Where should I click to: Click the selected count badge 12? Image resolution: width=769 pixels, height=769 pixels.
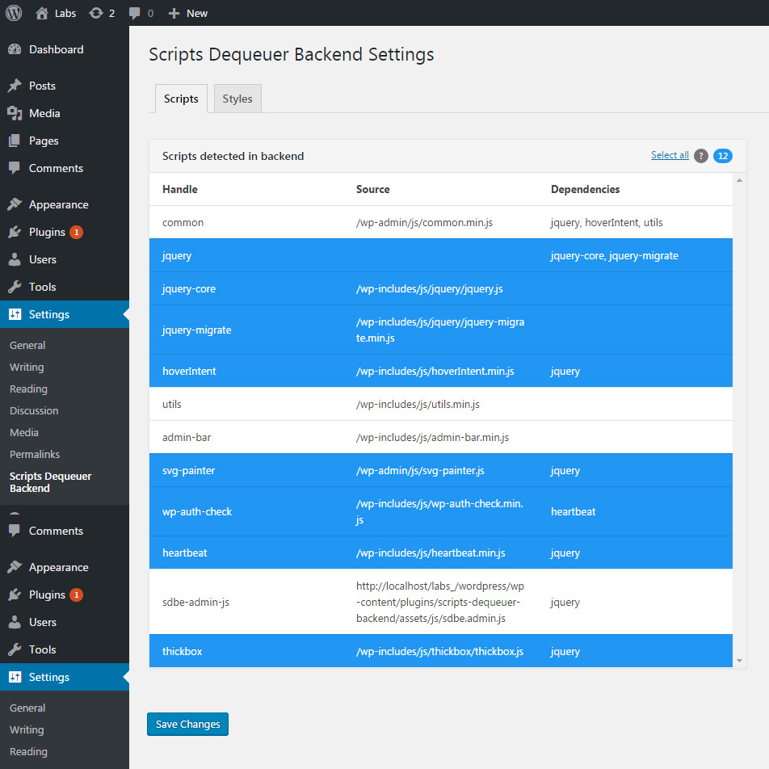coord(722,156)
